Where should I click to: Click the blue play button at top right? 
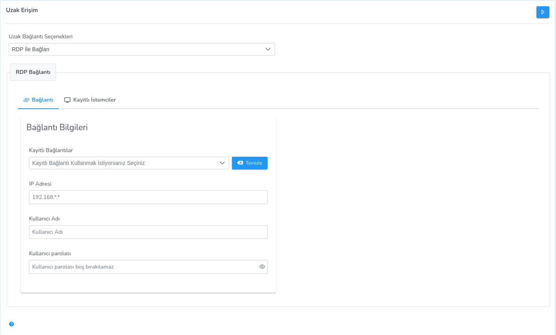tap(542, 12)
